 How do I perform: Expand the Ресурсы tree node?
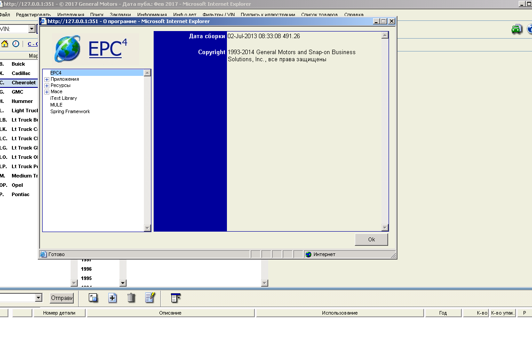pos(47,86)
